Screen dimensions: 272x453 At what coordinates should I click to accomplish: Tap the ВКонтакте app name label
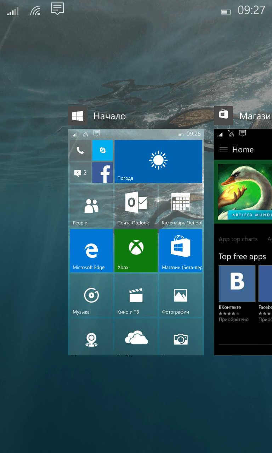230,307
